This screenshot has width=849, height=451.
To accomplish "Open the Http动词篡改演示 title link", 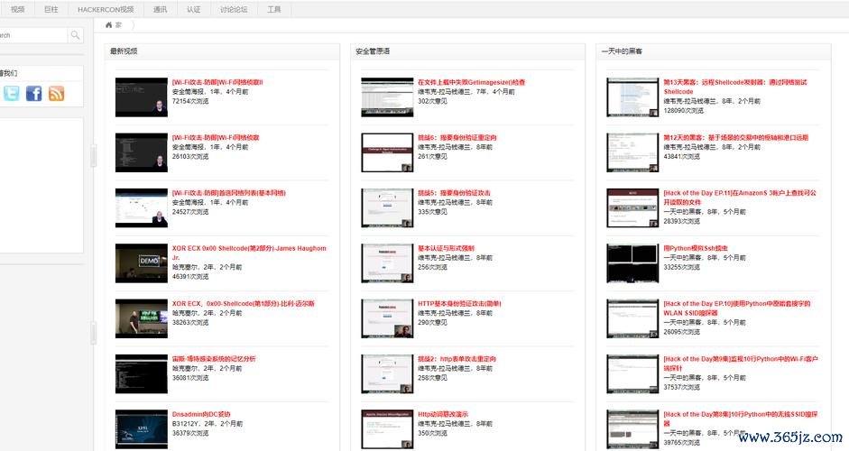I will point(444,414).
